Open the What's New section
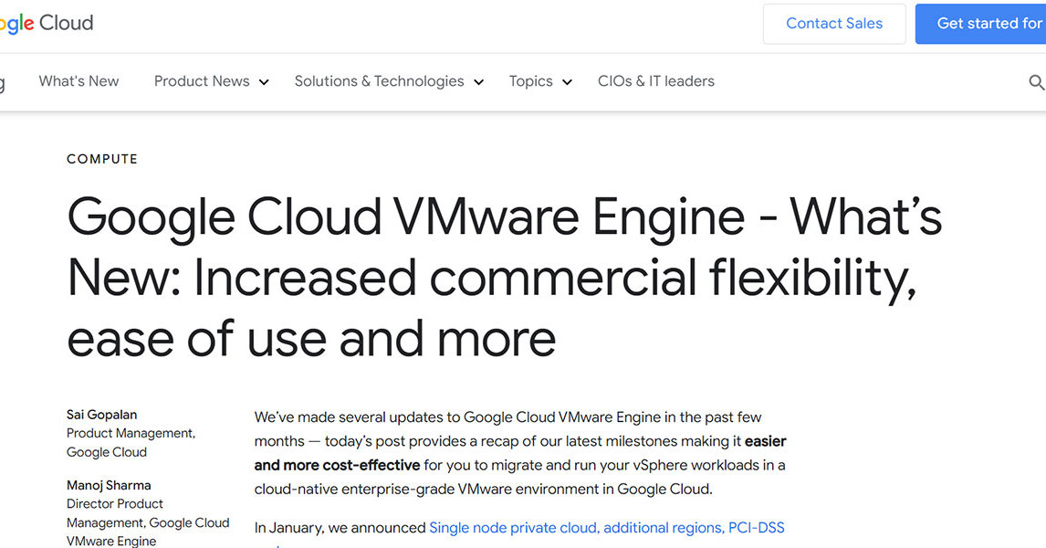This screenshot has height=548, width=1046. click(x=78, y=81)
